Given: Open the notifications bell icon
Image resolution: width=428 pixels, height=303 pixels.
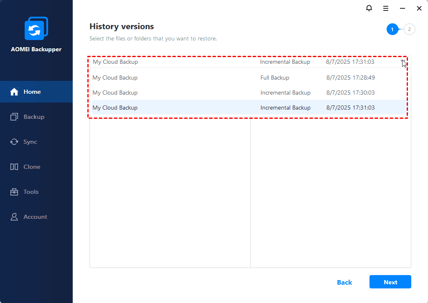Looking at the screenshot, I should (369, 8).
